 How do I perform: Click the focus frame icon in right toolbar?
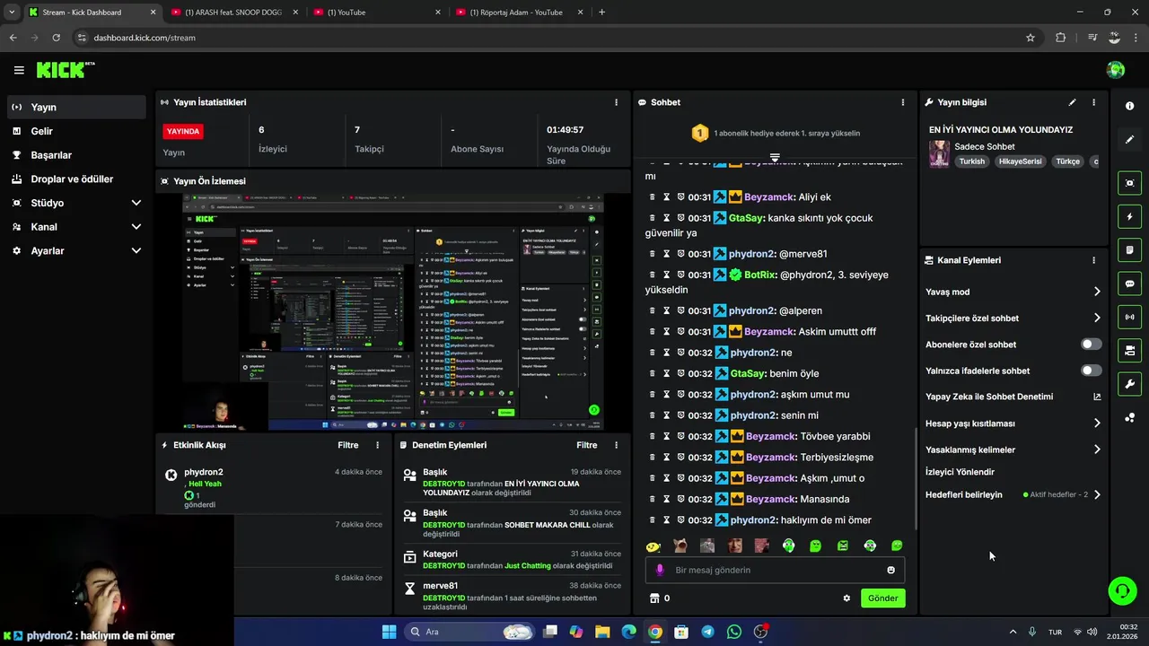click(x=1129, y=183)
